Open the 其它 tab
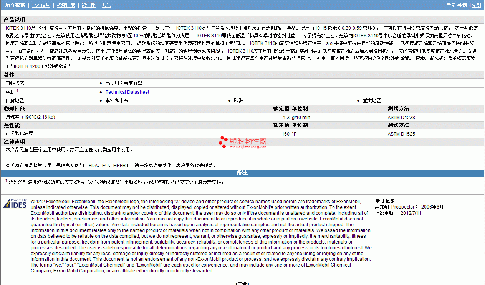The width and height of the screenshot is (485, 285). 107,5
